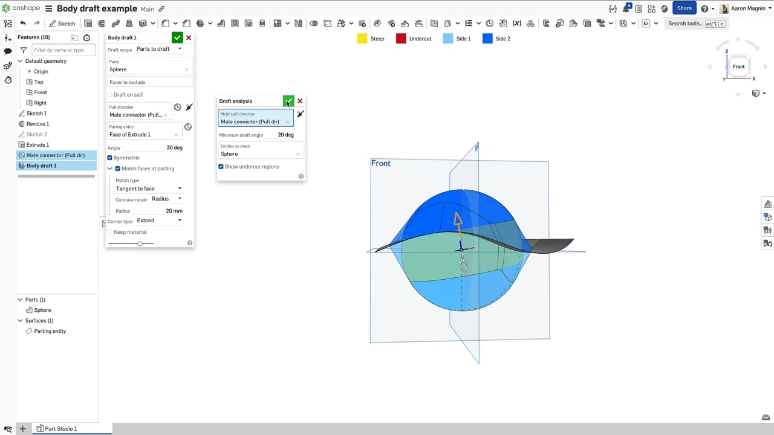Select the Extrude tool icon
This screenshot has width=774, height=435.
coord(88,24)
